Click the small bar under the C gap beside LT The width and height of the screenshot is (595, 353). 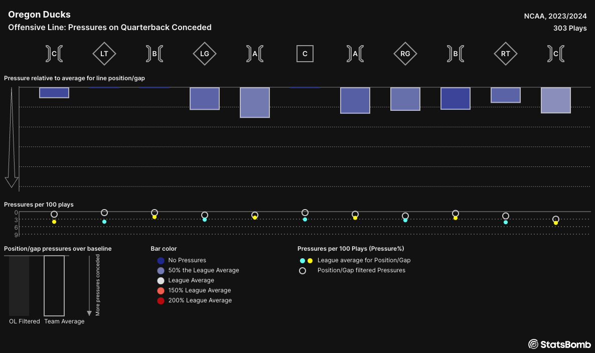pyautogui.click(x=54, y=93)
